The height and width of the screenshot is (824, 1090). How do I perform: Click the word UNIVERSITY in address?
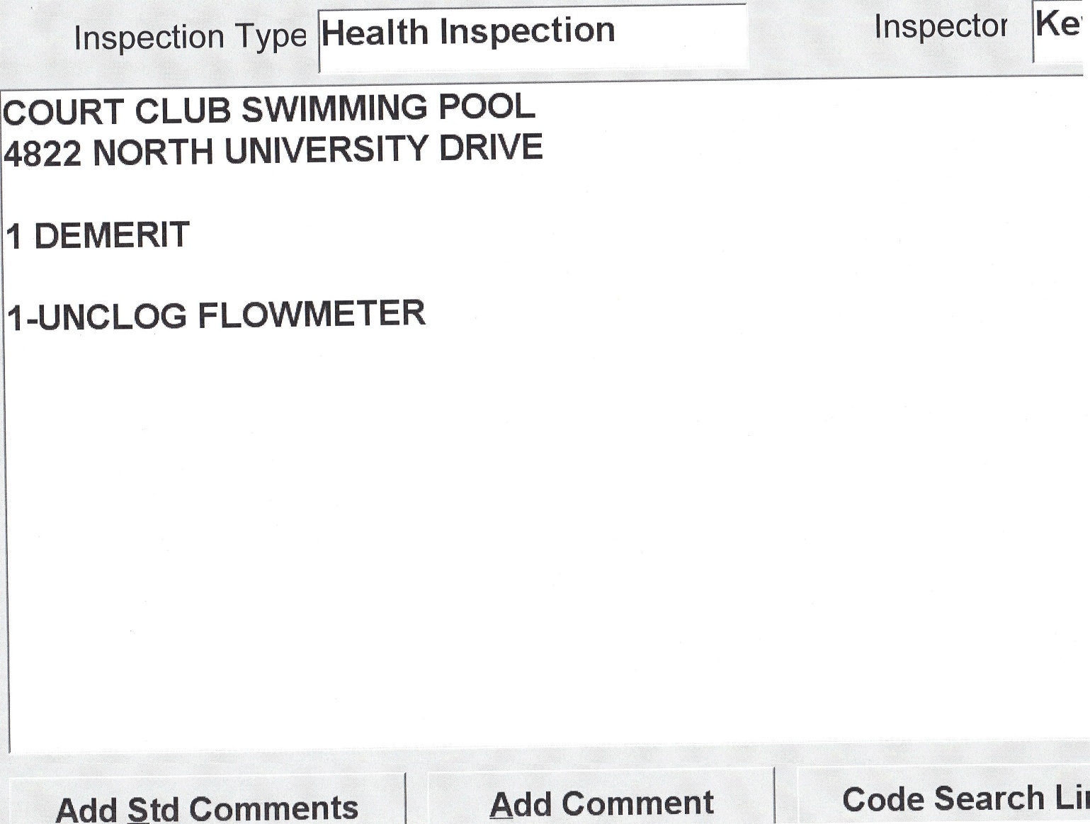point(327,150)
